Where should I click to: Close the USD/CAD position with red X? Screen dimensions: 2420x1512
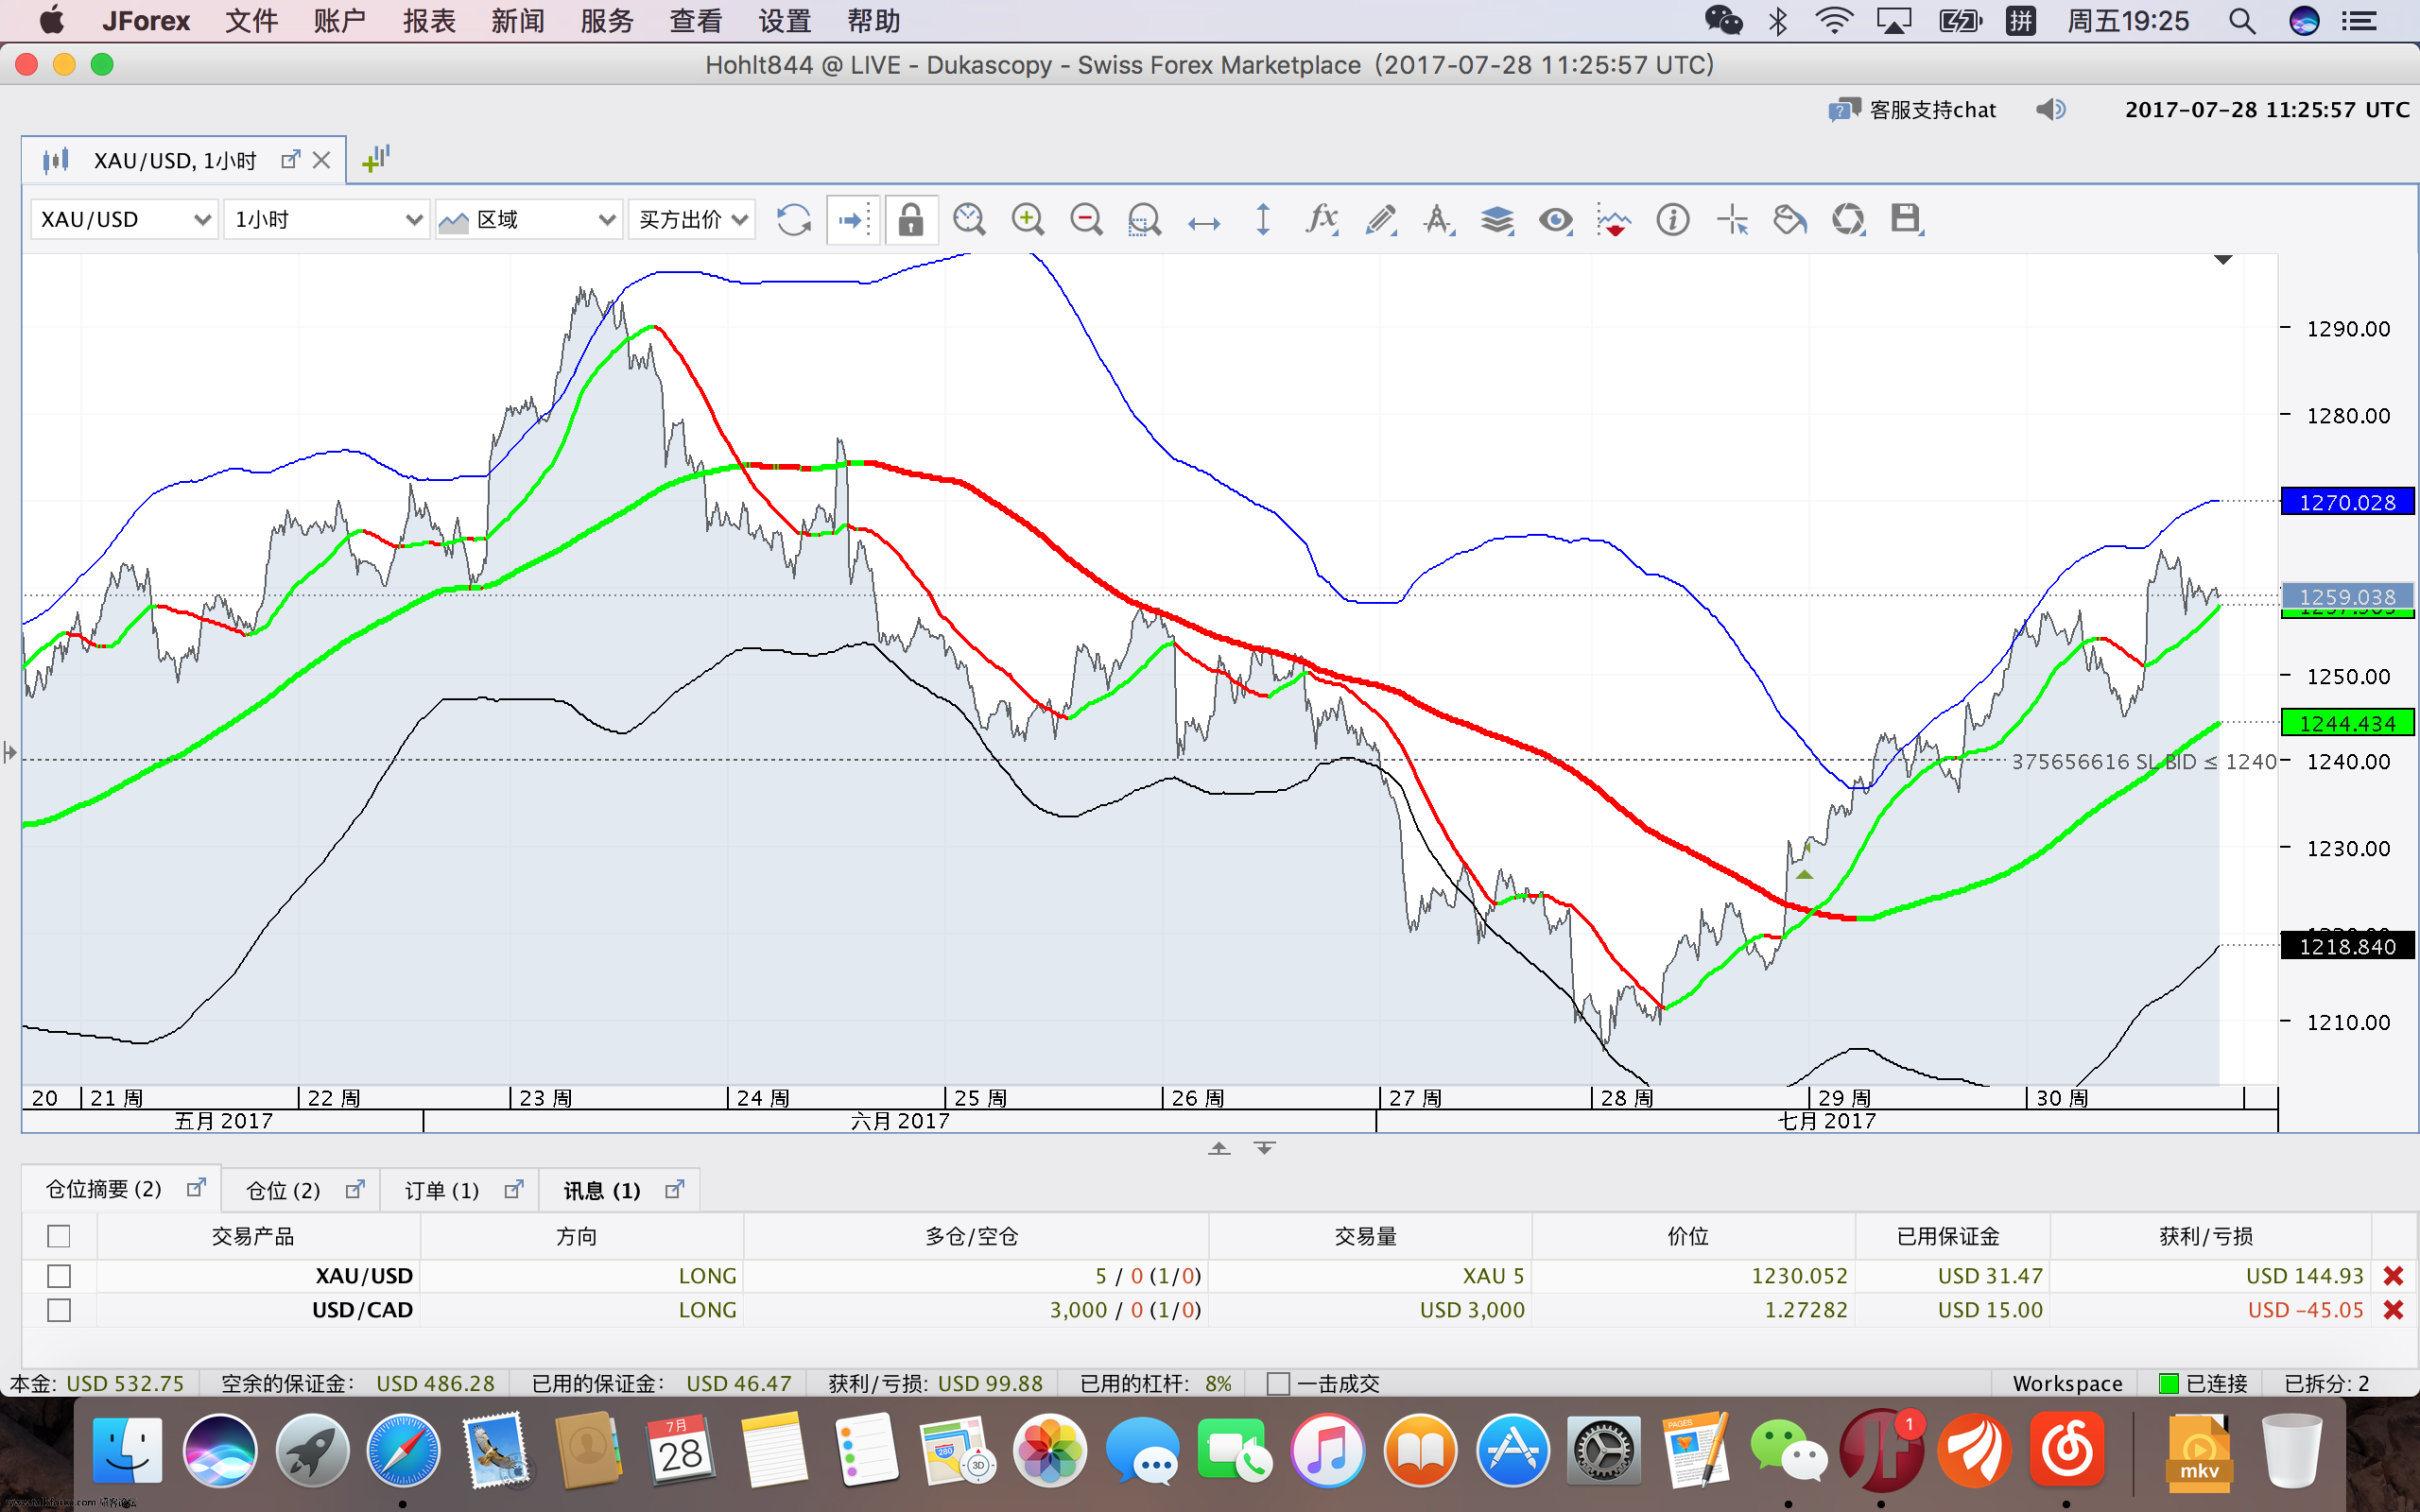point(2393,1310)
